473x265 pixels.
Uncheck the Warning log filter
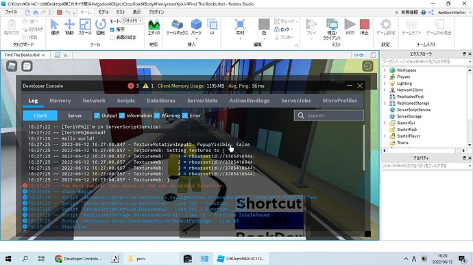157,116
